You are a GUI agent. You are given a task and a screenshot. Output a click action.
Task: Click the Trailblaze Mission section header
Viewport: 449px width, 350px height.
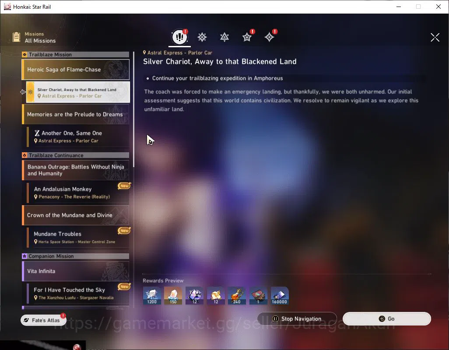pos(76,55)
